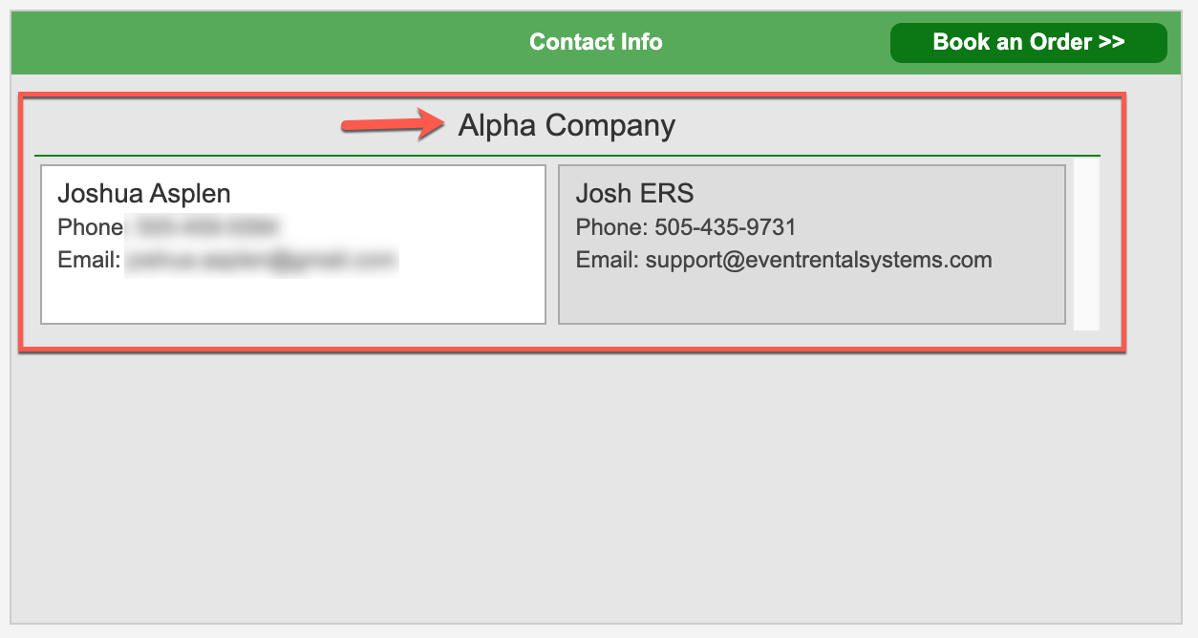
Task: Click the white scrollbar strip beside contact cards
Action: (x=1086, y=245)
